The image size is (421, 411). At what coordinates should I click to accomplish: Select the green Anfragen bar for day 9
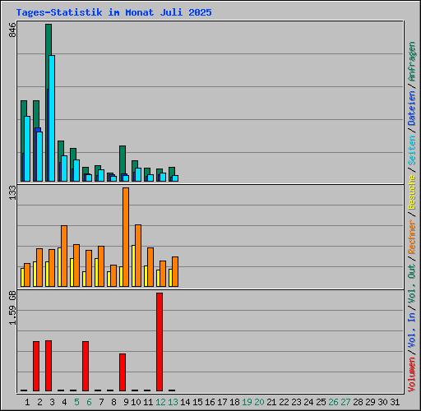123,164
